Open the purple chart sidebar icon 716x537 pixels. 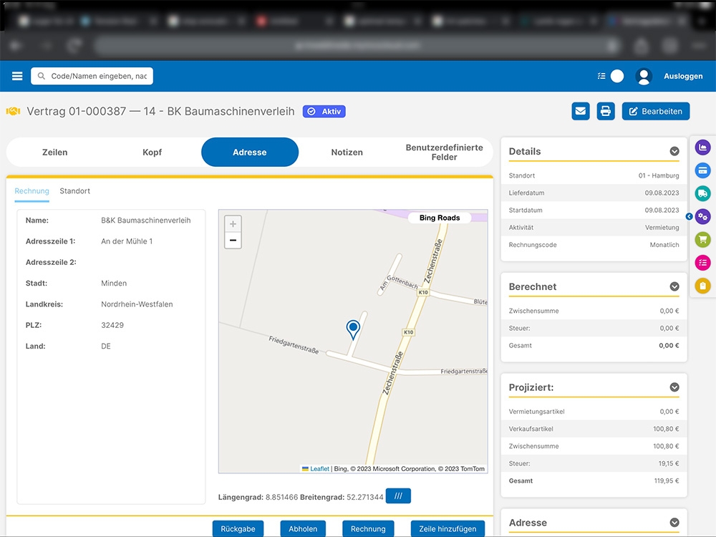click(703, 147)
